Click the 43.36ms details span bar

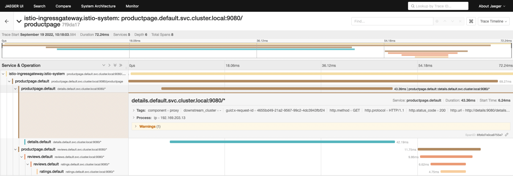pos(277,88)
